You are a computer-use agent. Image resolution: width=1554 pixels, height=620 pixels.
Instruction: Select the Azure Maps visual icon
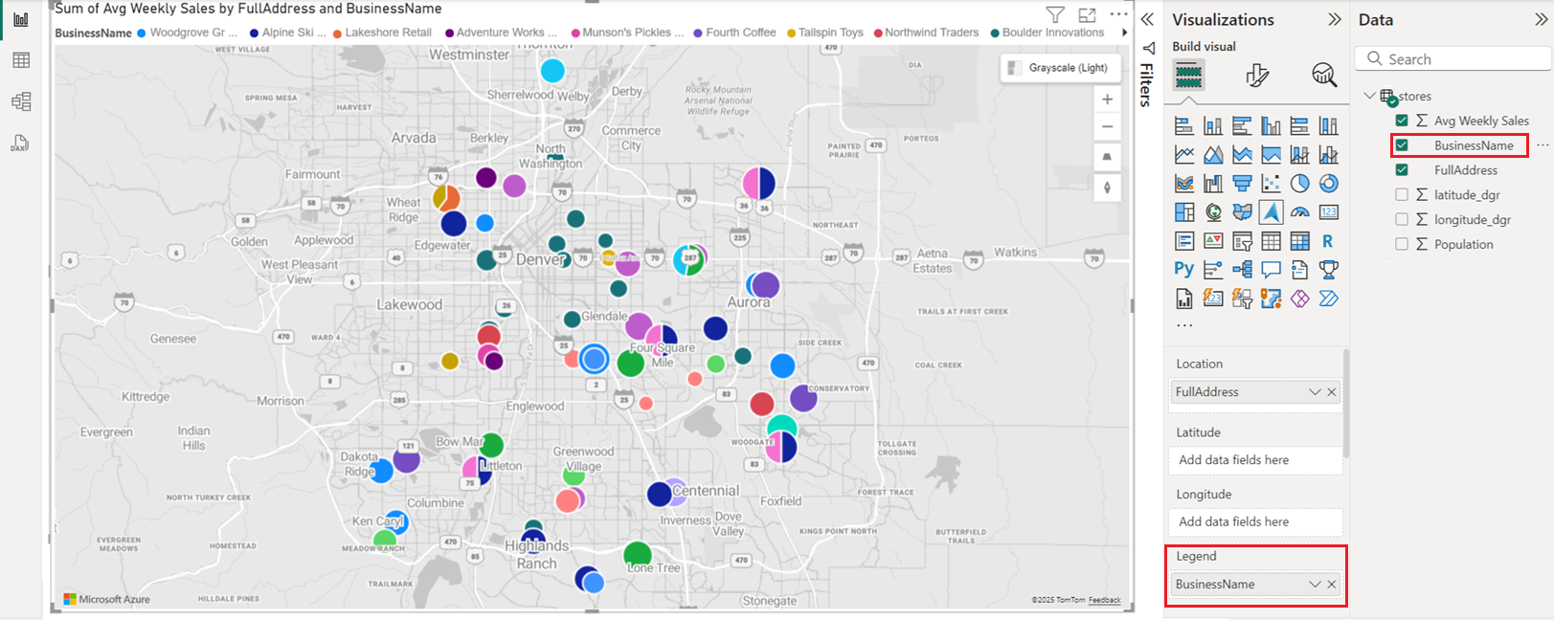[x=1271, y=212]
